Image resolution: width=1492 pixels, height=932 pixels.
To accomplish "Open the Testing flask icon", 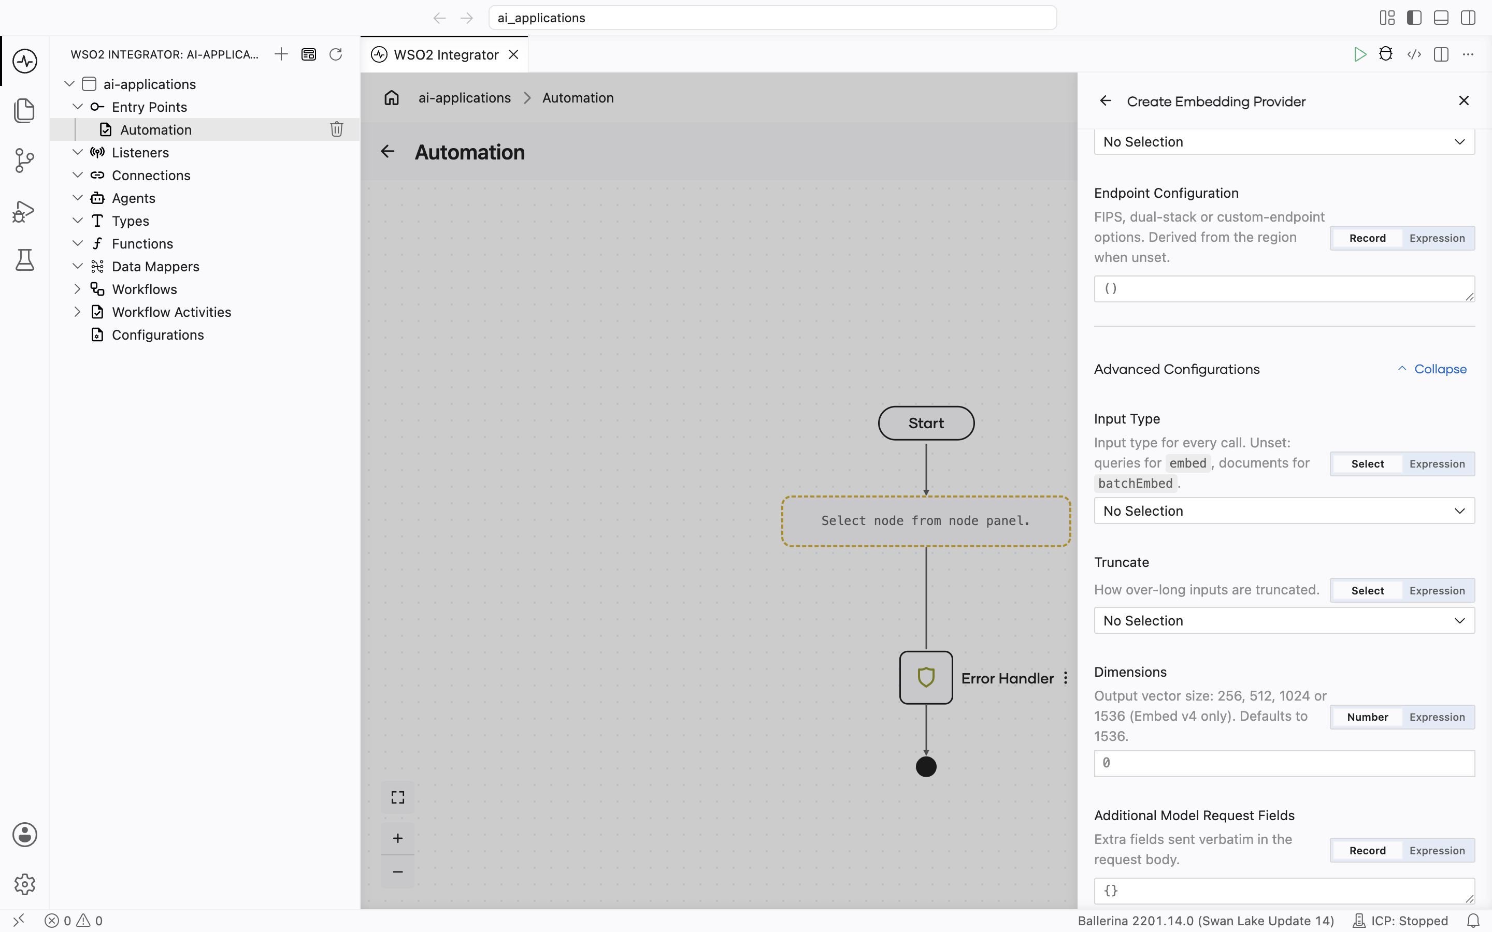I will 25,260.
